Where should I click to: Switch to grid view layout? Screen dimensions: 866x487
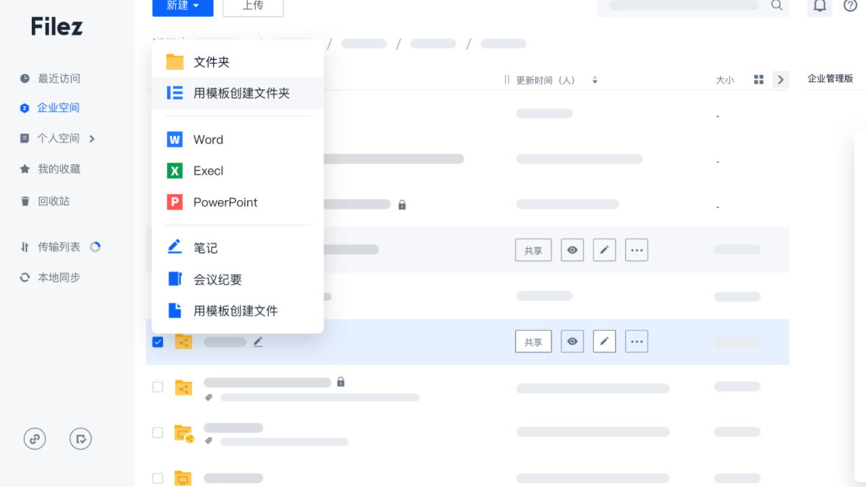(x=758, y=79)
